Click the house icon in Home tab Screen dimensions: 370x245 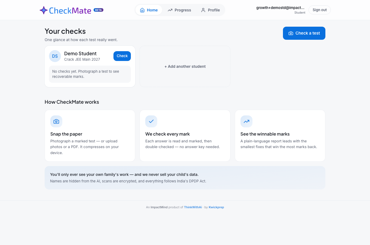(142, 10)
